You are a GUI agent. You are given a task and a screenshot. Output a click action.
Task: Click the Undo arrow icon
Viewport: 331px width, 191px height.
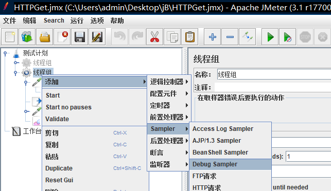[120, 37]
